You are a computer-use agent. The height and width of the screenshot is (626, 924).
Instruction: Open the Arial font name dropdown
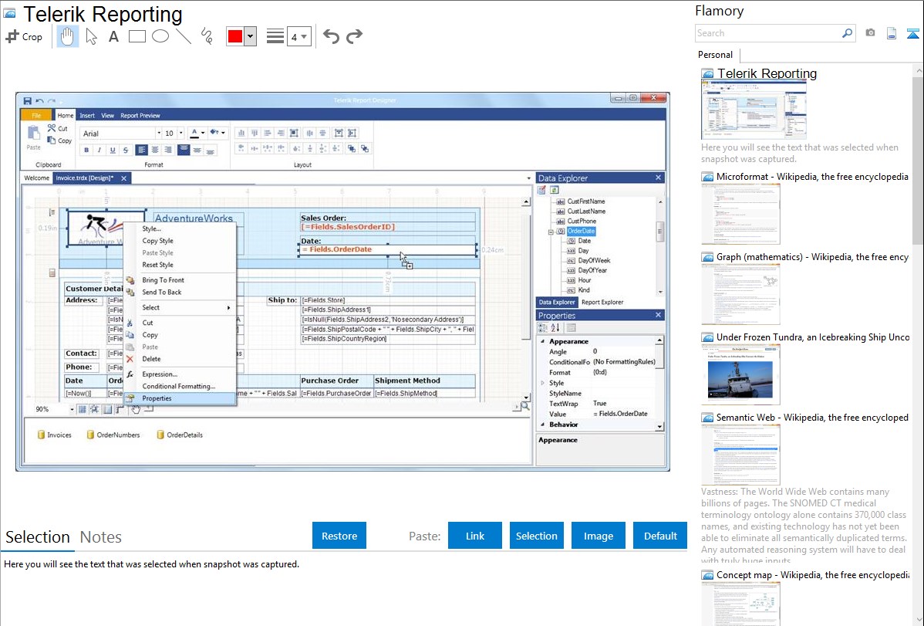click(x=158, y=134)
